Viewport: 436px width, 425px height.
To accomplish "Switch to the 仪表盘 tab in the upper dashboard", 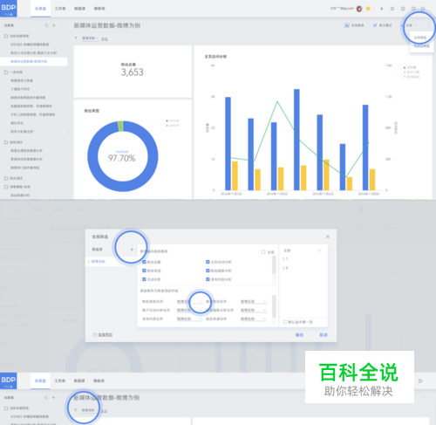I will (x=40, y=9).
